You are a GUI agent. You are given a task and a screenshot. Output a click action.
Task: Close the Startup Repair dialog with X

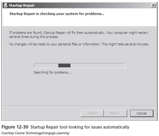click(153, 5)
